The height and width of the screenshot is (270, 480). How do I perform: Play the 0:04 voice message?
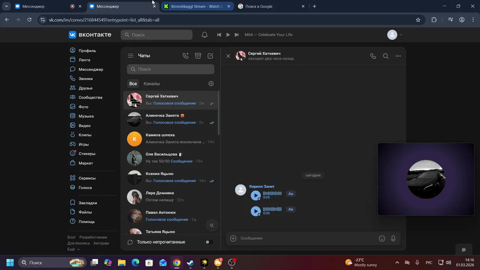(x=256, y=211)
